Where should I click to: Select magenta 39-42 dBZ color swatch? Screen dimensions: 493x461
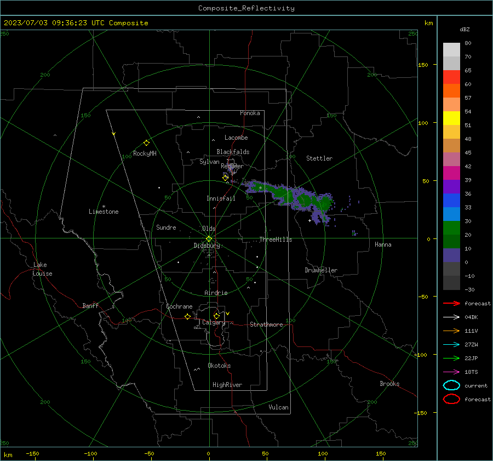click(451, 173)
